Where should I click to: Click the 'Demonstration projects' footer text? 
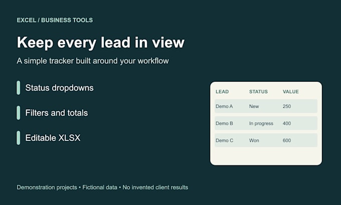[47, 187]
